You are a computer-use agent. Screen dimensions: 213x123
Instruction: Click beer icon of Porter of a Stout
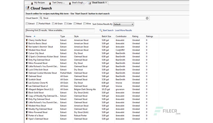tap(27, 116)
